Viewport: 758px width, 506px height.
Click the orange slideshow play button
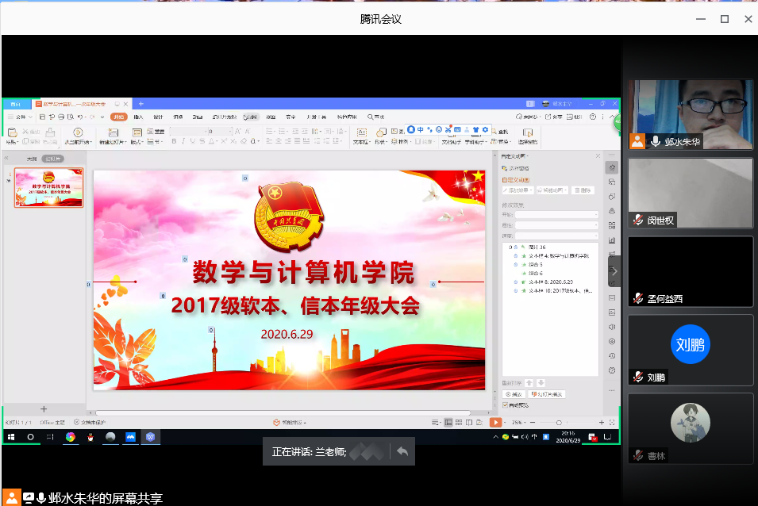click(495, 423)
